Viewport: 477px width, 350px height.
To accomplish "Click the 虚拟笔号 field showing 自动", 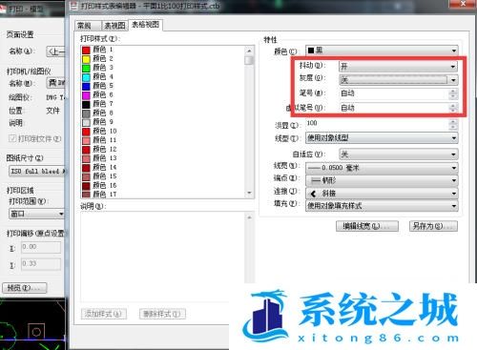I will (394, 108).
